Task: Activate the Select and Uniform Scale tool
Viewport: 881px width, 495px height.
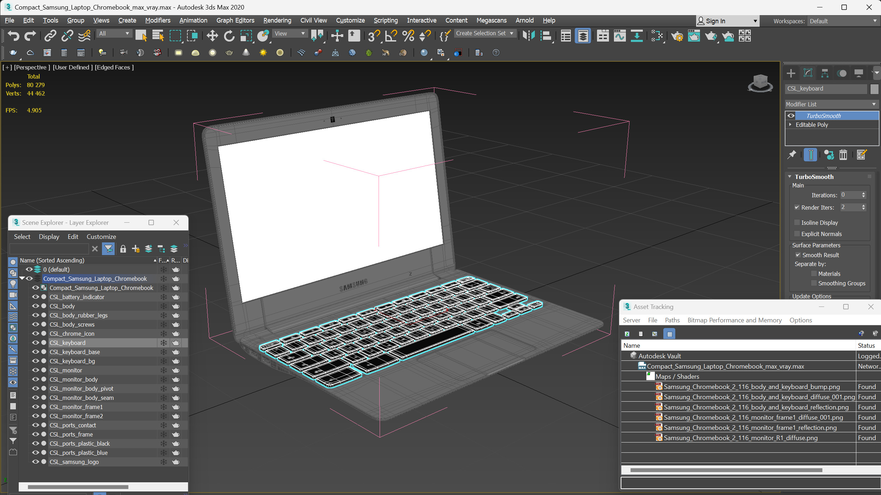Action: point(246,36)
